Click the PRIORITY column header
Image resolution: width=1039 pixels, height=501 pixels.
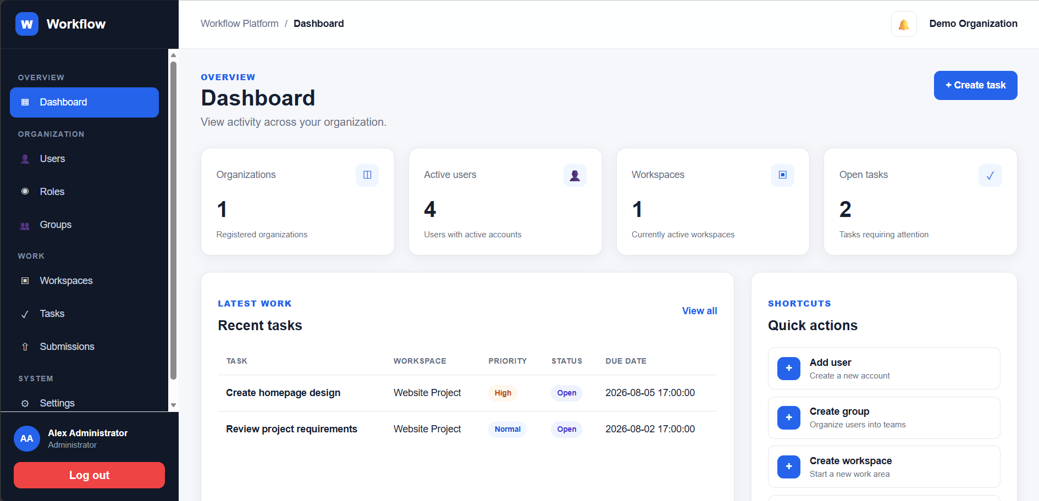[507, 361]
